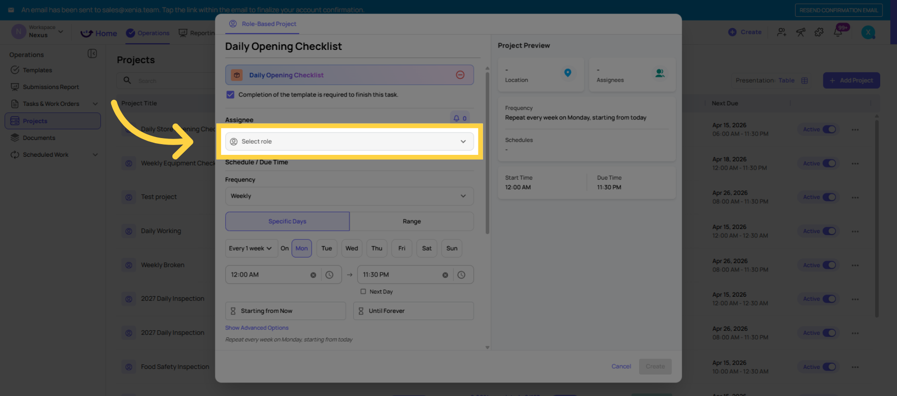
Task: Select Sun as a scheduled day
Action: click(452, 248)
